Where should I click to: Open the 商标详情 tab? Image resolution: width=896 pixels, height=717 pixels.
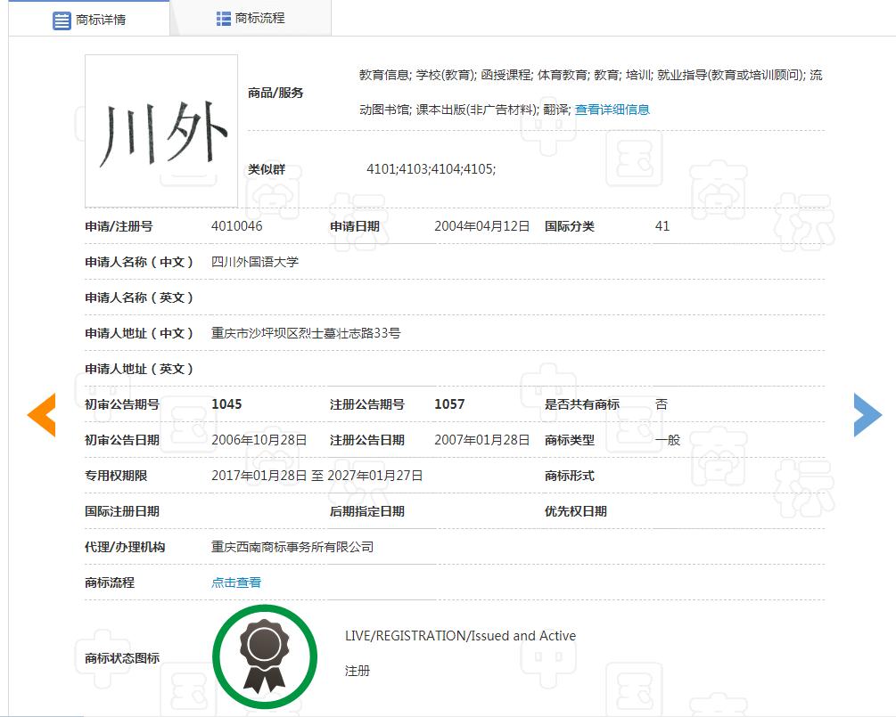[89, 20]
